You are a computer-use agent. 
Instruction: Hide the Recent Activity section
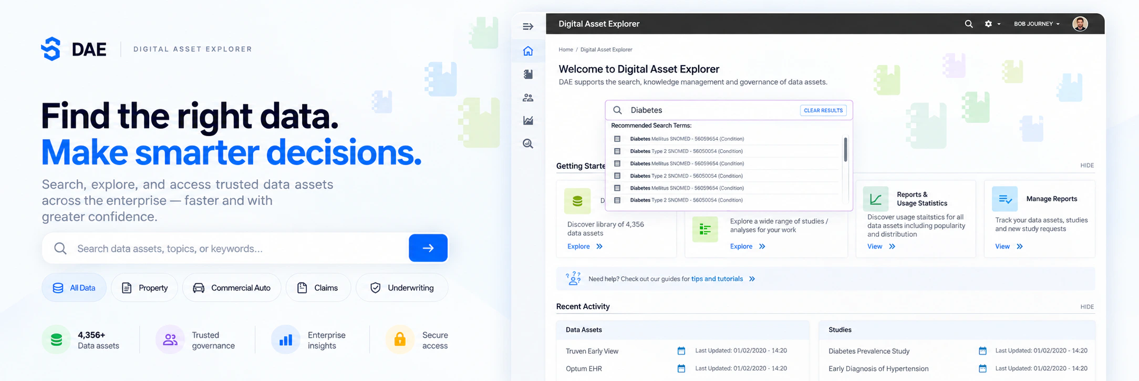[1087, 306]
